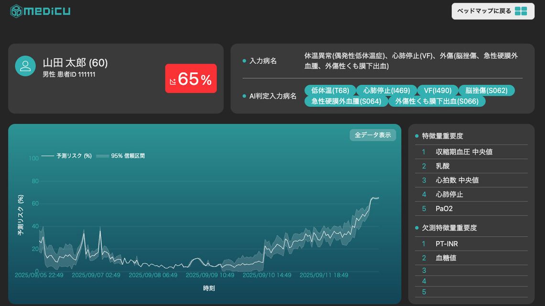Select 収縮期血圧 中央値 in feature importance list
545x306 pixels.
coord(464,152)
